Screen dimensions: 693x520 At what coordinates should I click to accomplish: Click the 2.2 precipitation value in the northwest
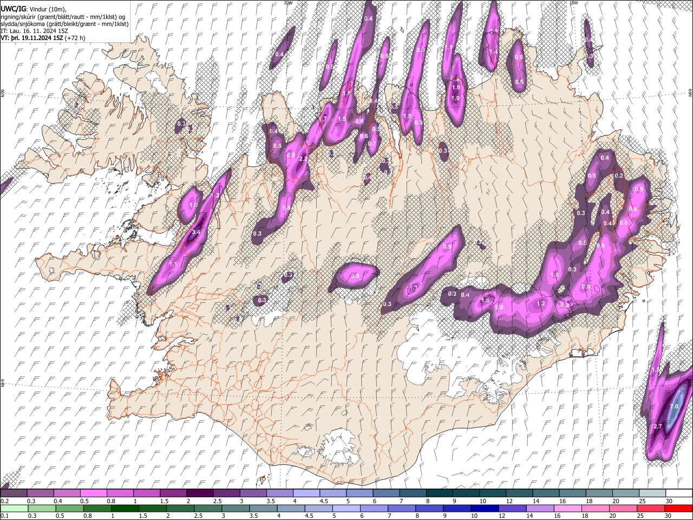[x=303, y=159]
